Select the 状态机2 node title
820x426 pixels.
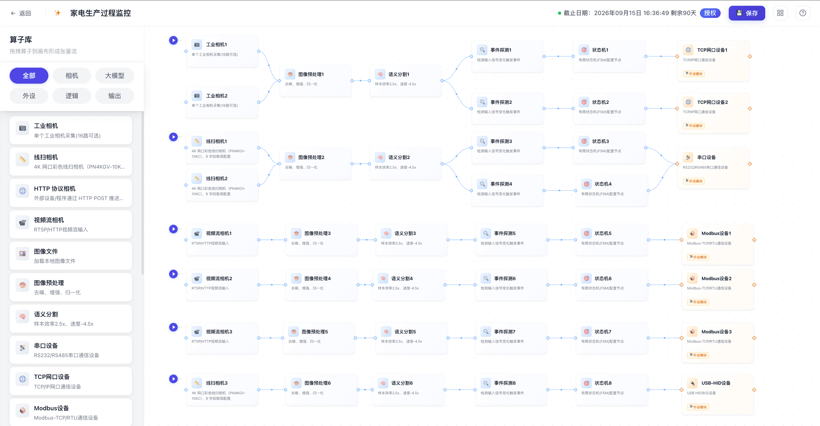[601, 102]
